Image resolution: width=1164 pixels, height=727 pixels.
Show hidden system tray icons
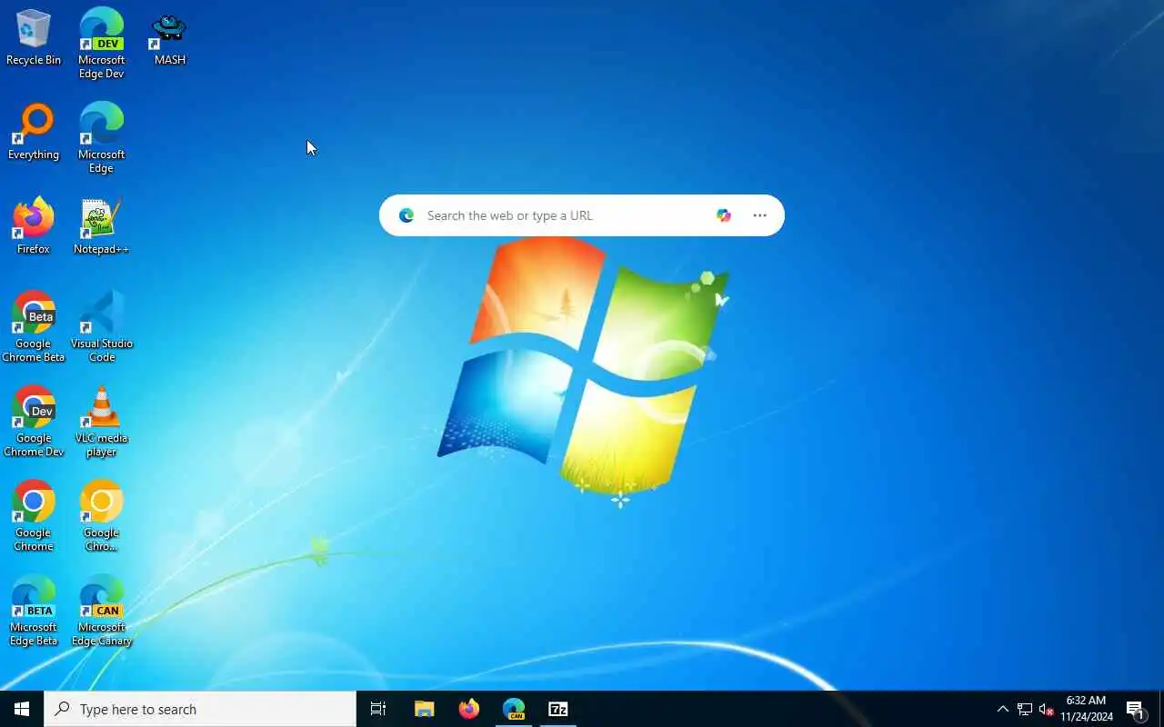click(1003, 709)
